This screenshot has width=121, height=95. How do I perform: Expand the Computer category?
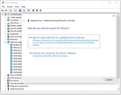tap(5, 20)
